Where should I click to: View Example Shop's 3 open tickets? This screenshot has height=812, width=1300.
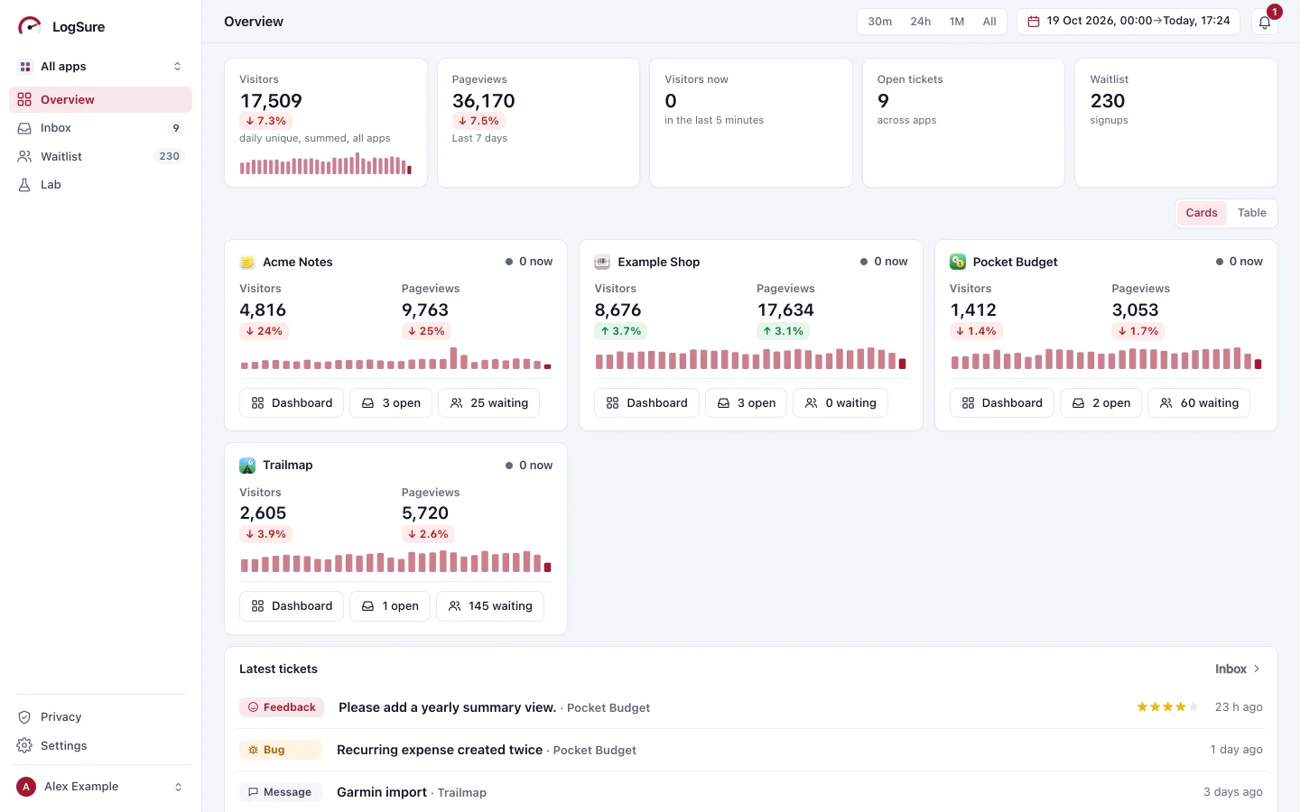click(746, 403)
